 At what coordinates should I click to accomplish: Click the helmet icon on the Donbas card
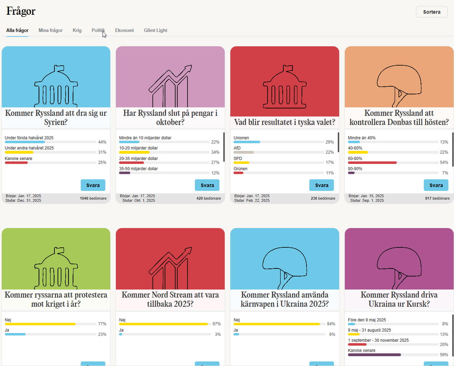click(399, 86)
